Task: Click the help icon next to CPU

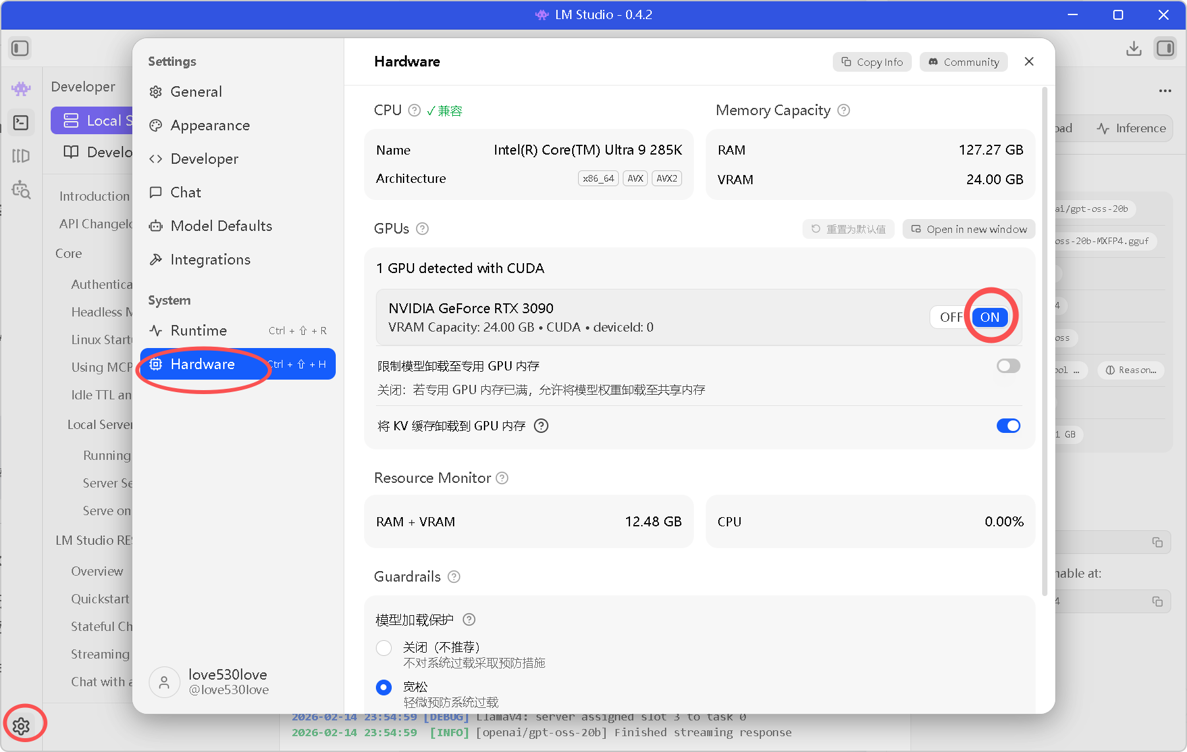Action: tap(414, 111)
